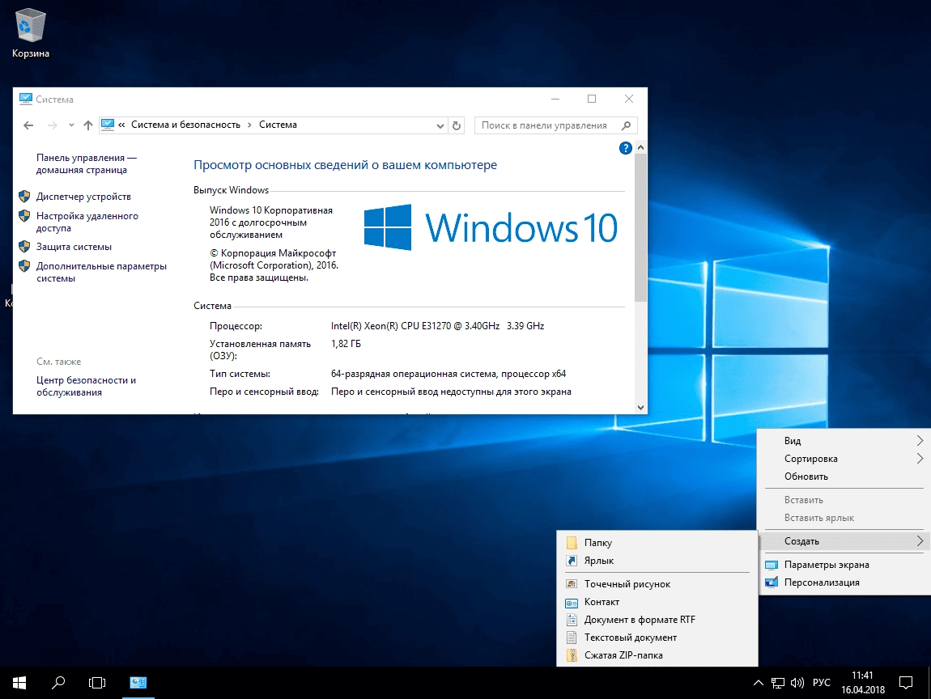931x699 pixels.
Task: Click the scrollbar down arrow in System window
Action: point(640,407)
